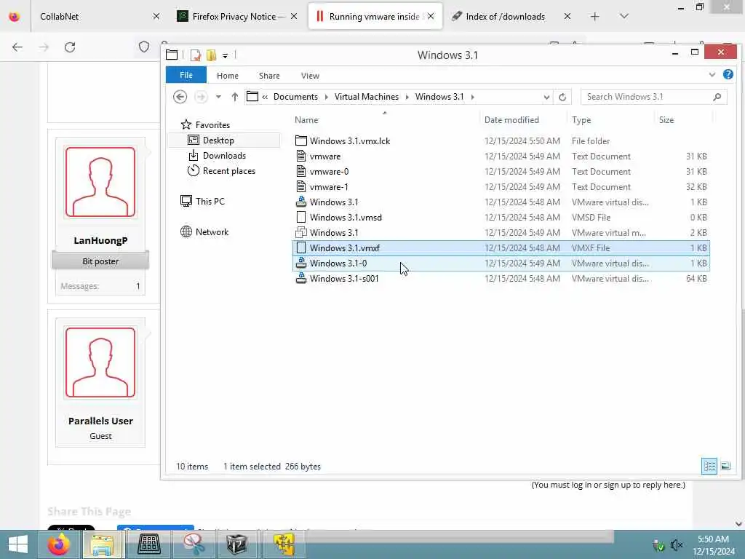
Task: Open the recent locations dropdown arrow
Action: coord(218,97)
